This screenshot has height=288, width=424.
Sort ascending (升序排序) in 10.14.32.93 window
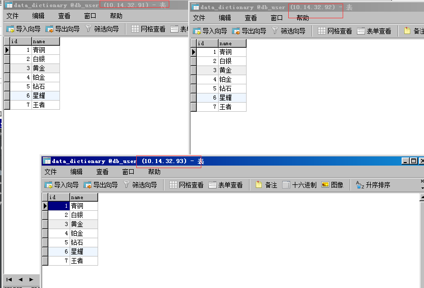(x=373, y=185)
